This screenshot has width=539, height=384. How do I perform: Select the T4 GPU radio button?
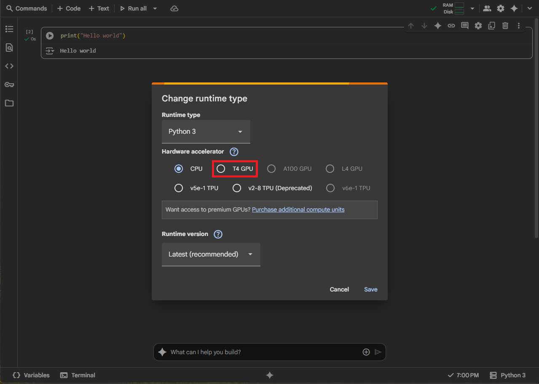[x=221, y=169]
